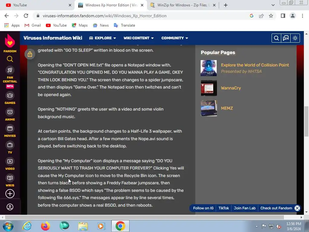
Task: Open the Apps bookmark shortcut
Action: tap(12, 25)
